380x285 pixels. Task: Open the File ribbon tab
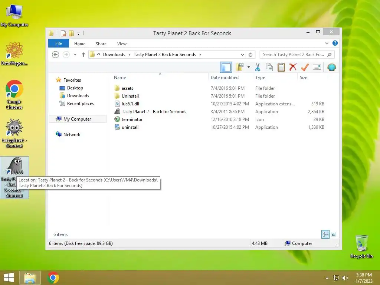[x=59, y=43]
